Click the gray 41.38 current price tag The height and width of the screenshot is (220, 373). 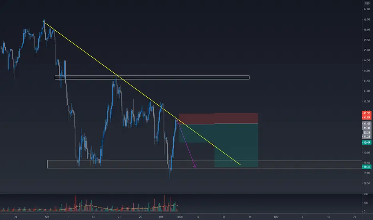(367, 136)
